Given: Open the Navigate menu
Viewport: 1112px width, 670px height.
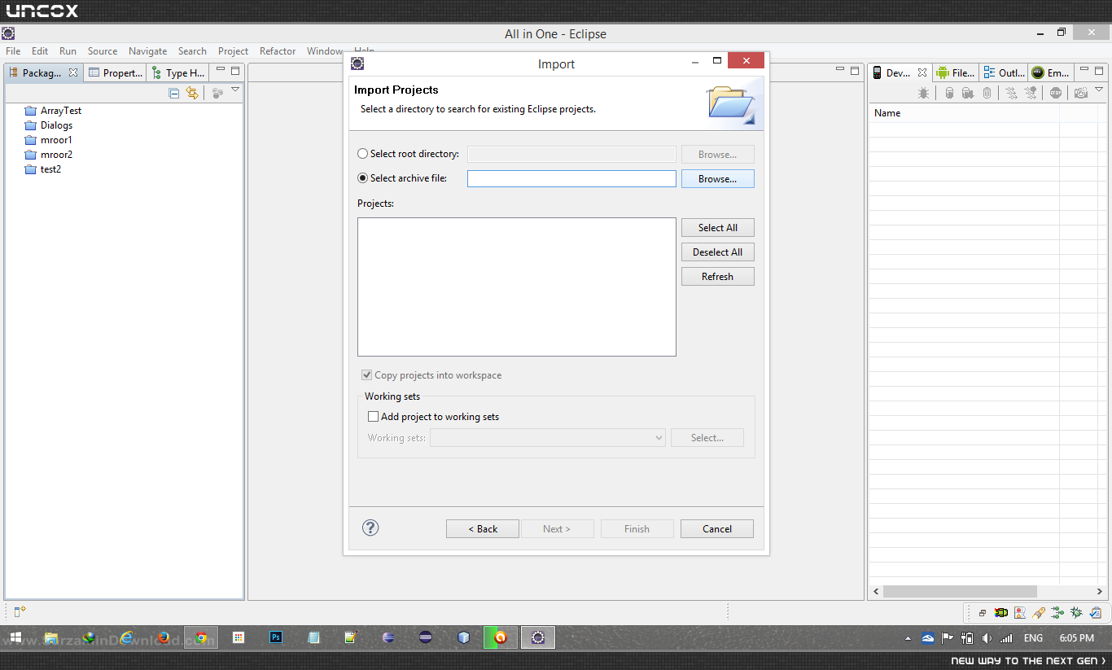Looking at the screenshot, I should (148, 51).
